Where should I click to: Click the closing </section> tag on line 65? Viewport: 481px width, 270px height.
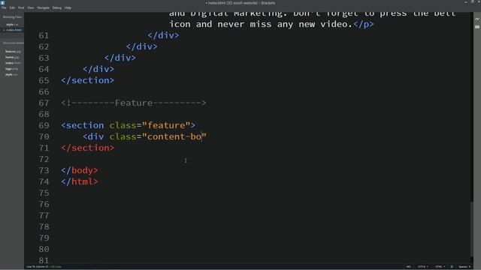coord(87,80)
